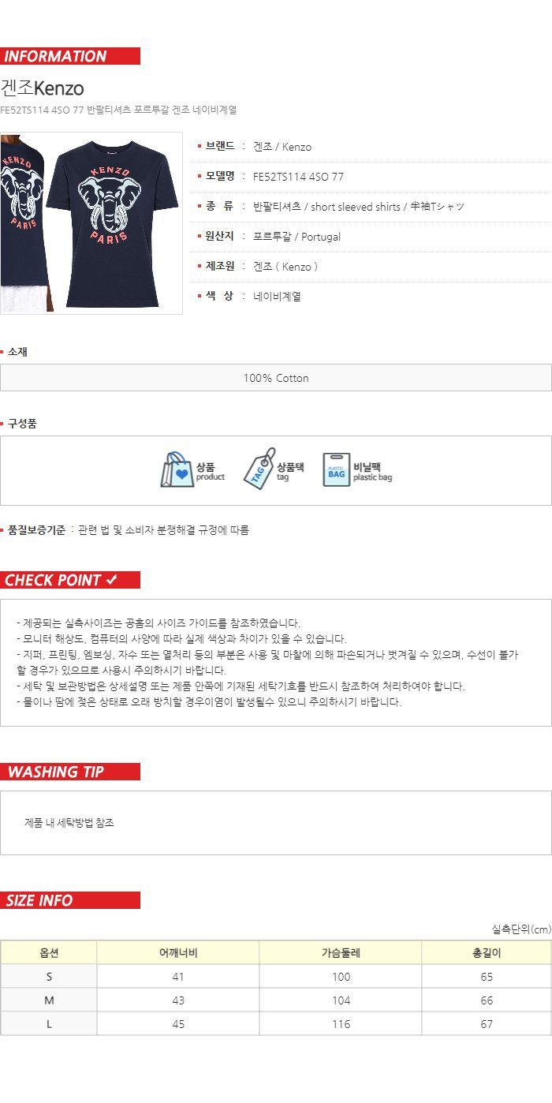Click the product tag icon
The image size is (552, 1103).
(259, 469)
